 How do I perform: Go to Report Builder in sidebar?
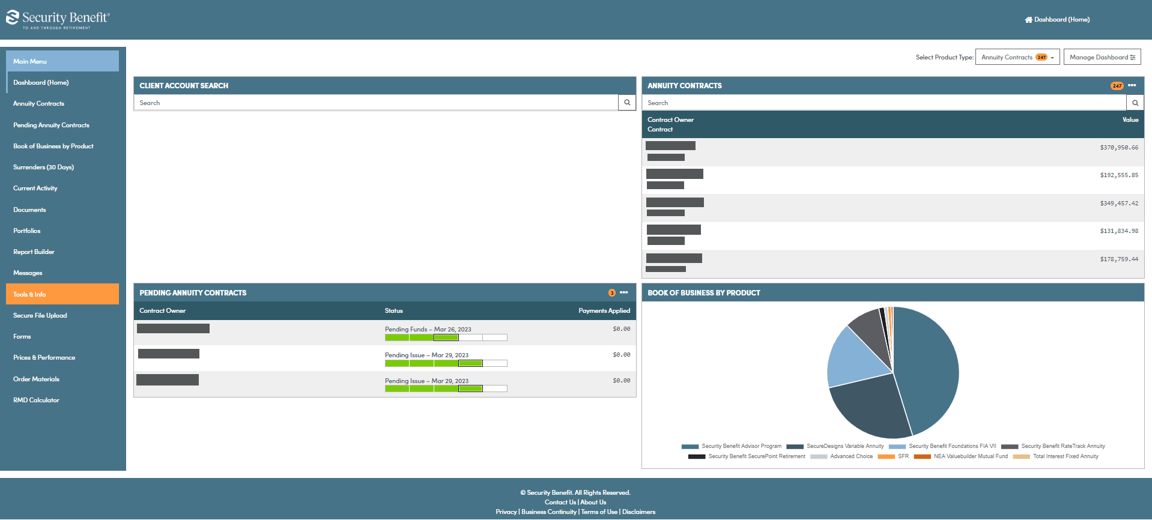[34, 252]
